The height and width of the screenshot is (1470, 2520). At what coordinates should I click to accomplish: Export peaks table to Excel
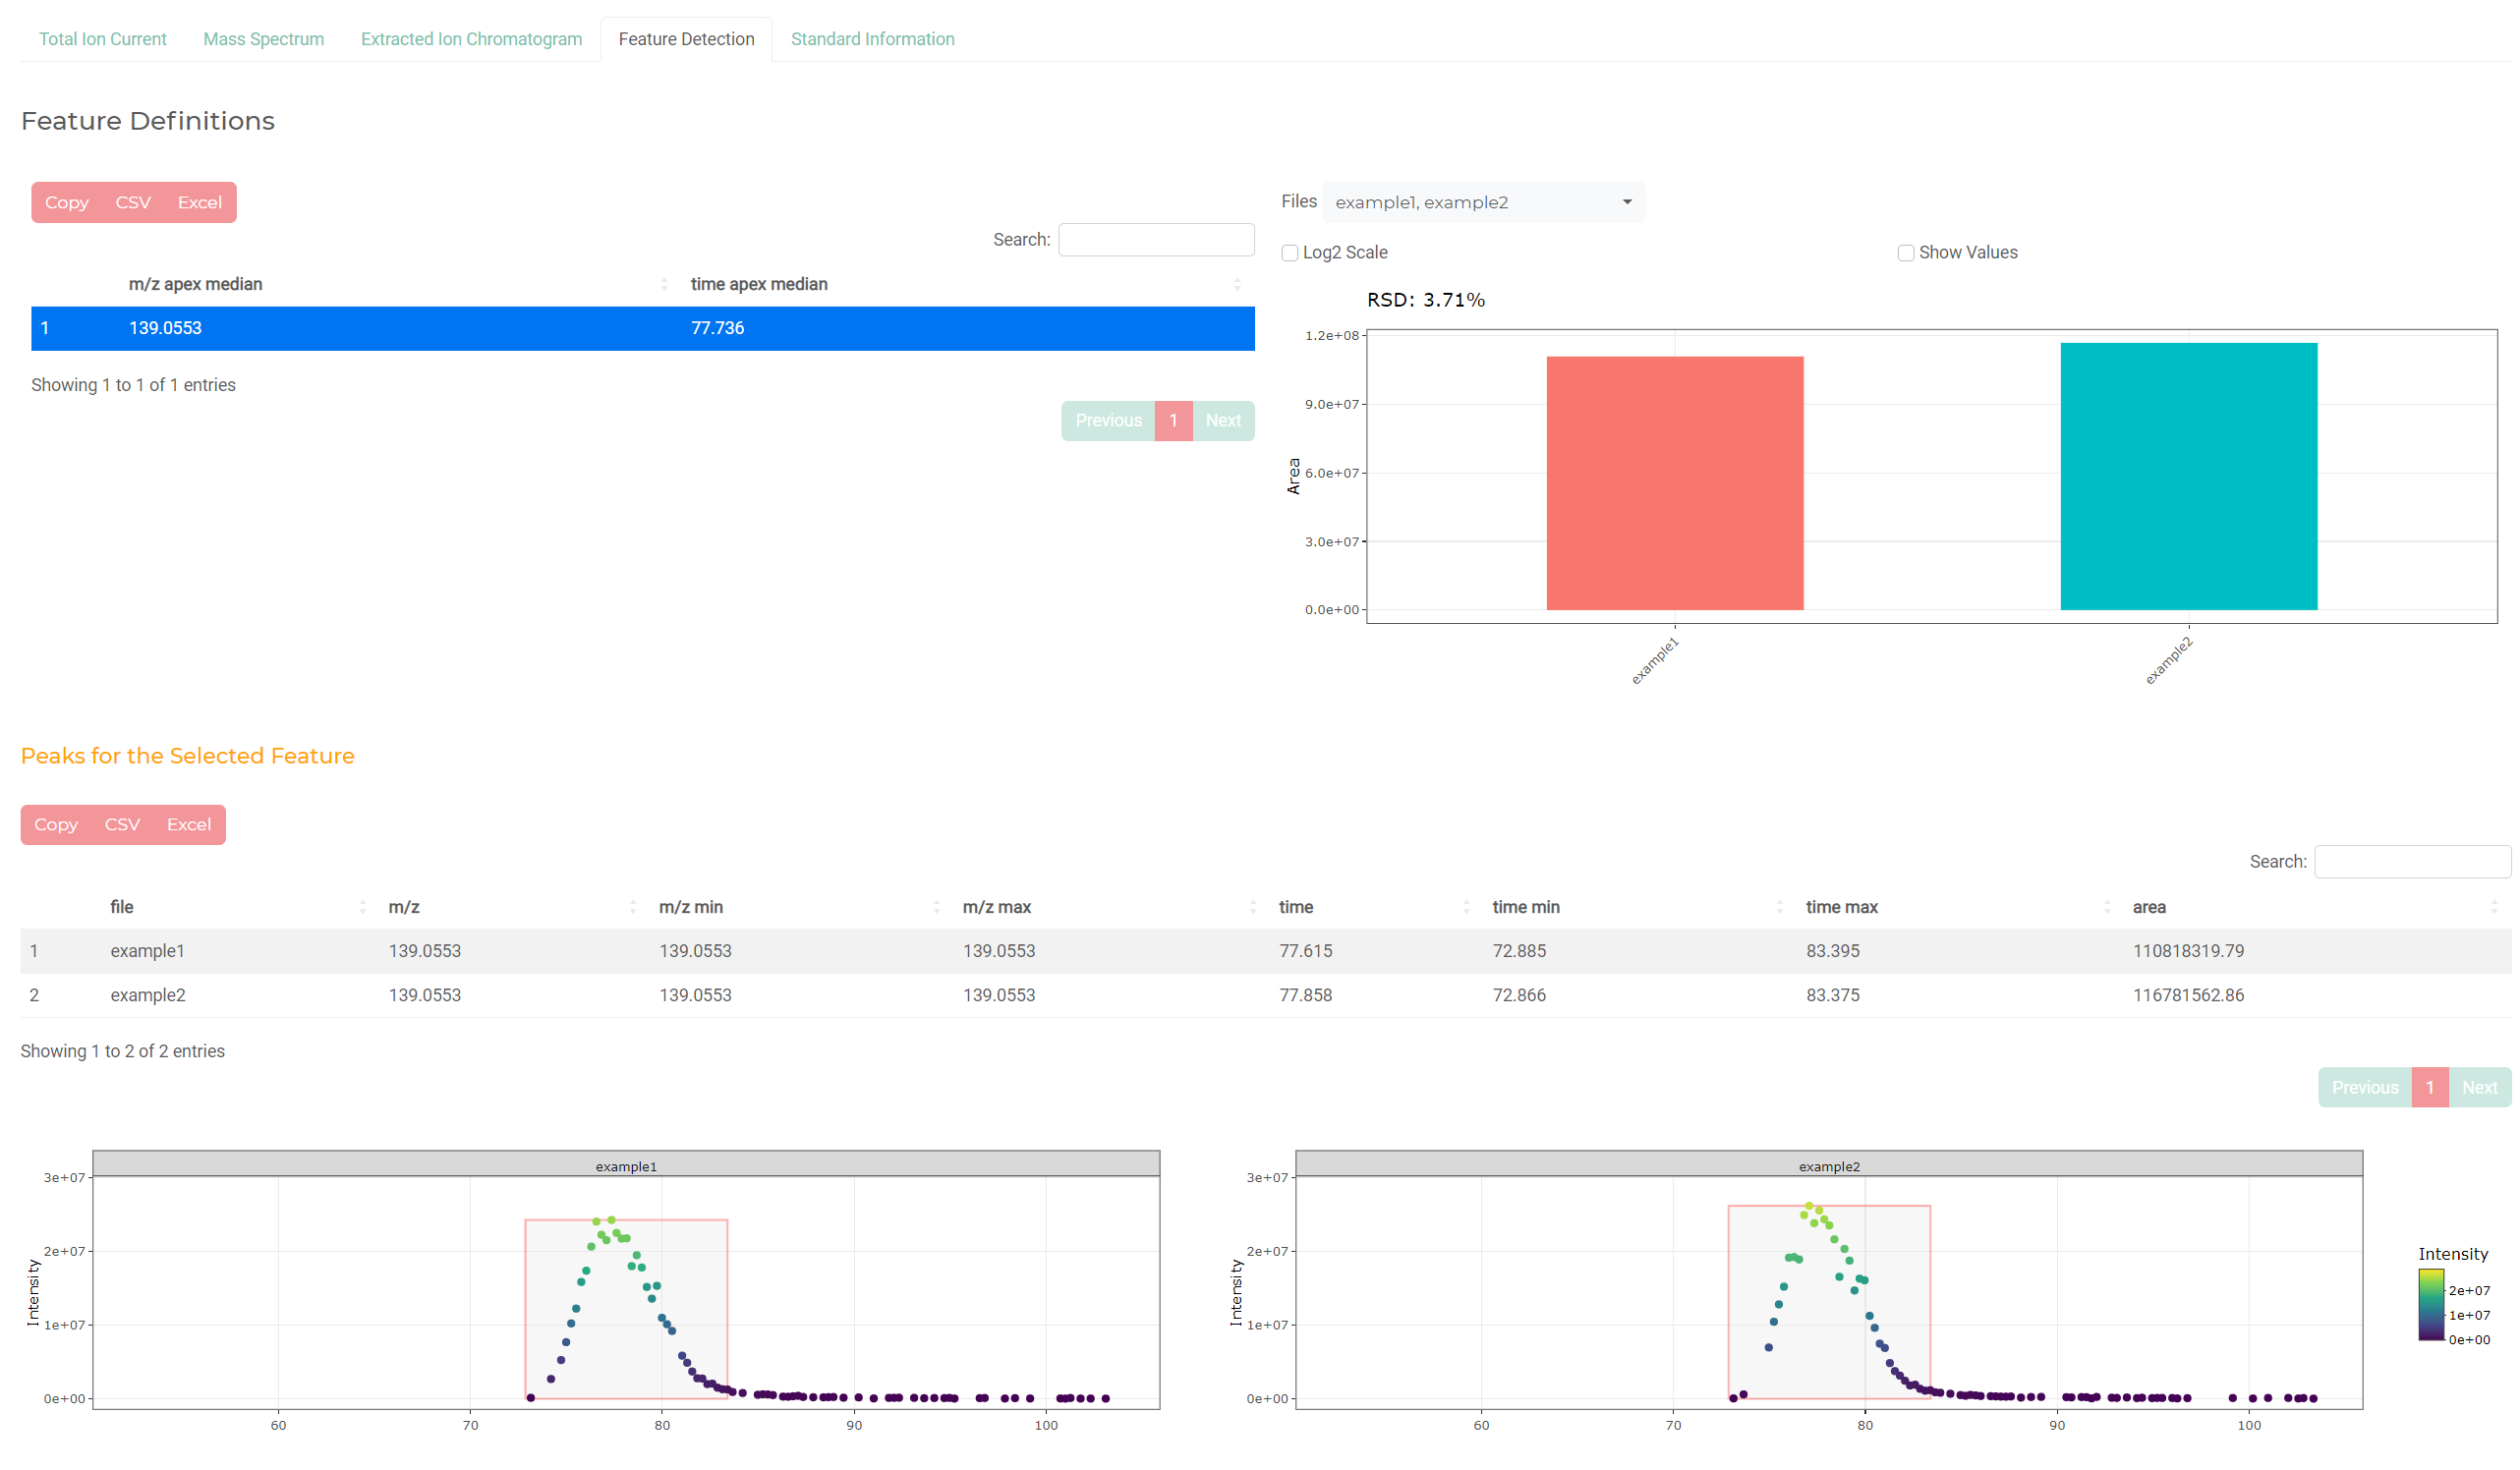[x=189, y=824]
